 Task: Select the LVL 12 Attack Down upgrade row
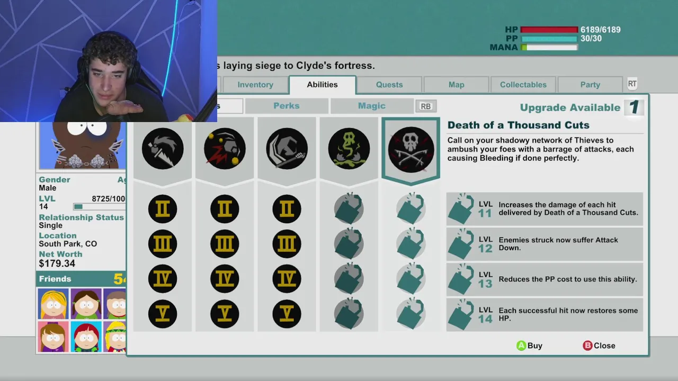coord(545,244)
